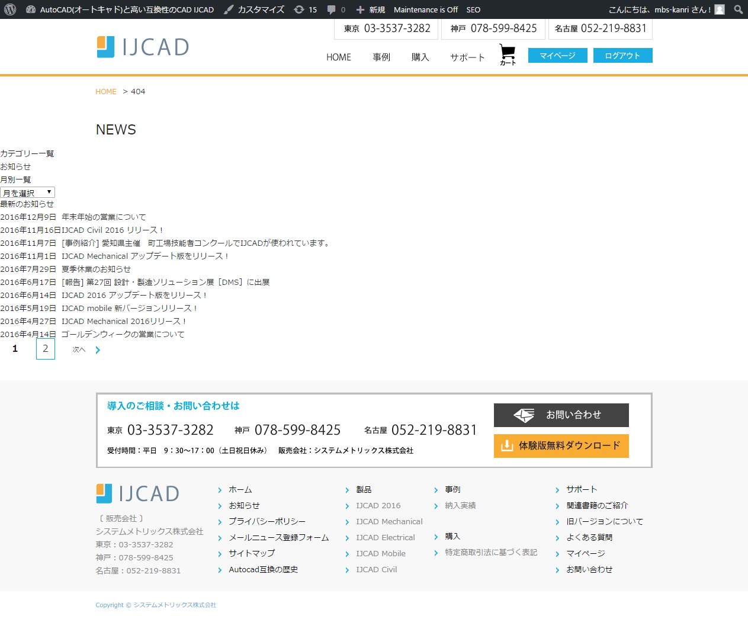The image size is (748, 619).
Task: Open the site dashboard gauge icon
Action: pyautogui.click(x=31, y=9)
